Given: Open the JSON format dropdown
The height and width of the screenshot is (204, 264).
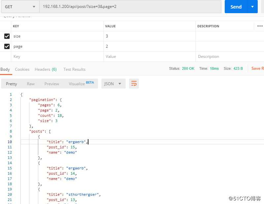Looking at the screenshot, I should [x=113, y=84].
